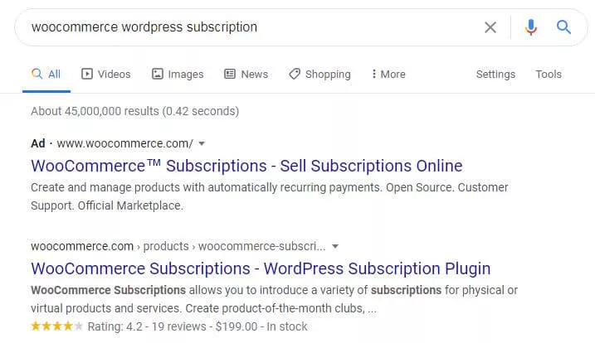Click the star rating of the result

click(x=56, y=326)
